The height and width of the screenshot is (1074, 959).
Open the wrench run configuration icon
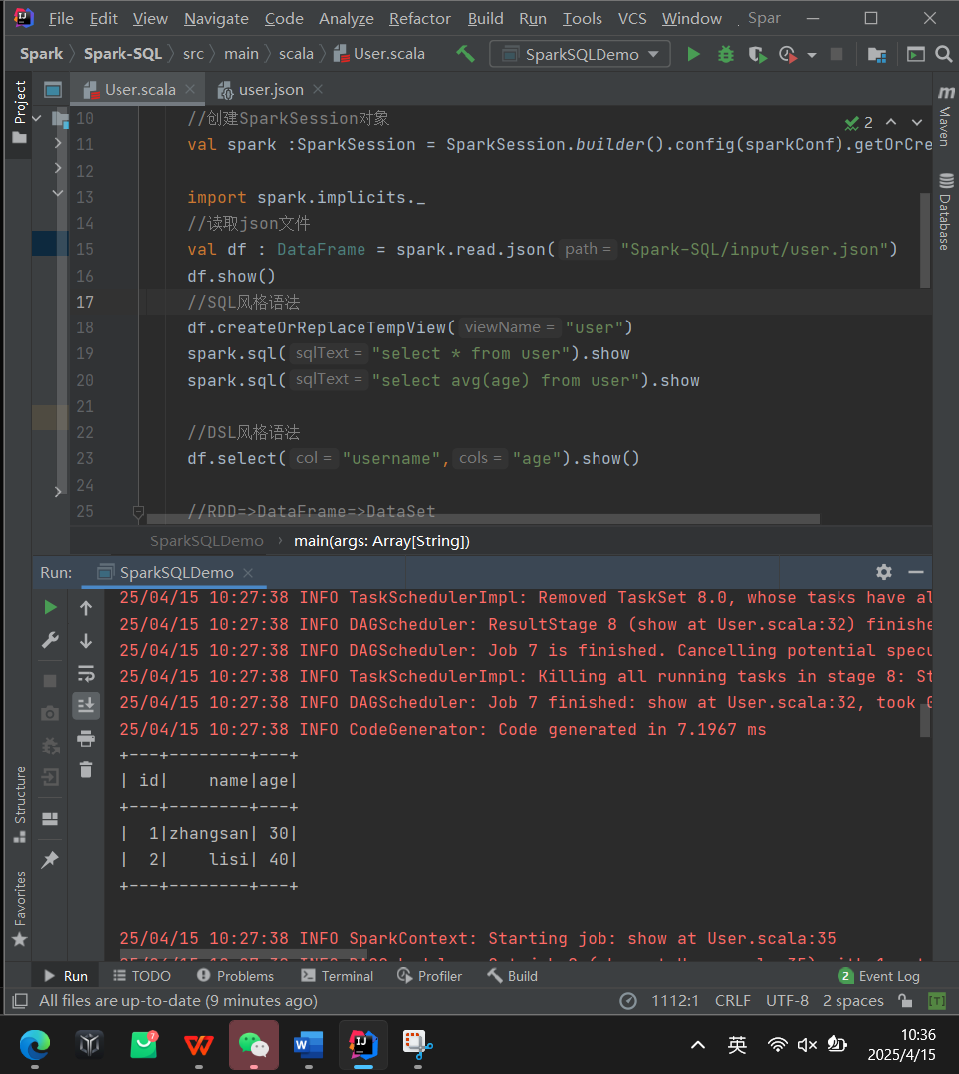[50, 640]
